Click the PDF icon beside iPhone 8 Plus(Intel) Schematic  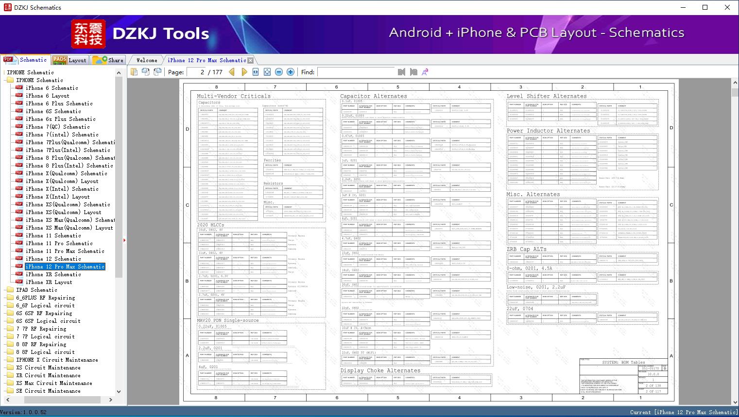point(19,166)
